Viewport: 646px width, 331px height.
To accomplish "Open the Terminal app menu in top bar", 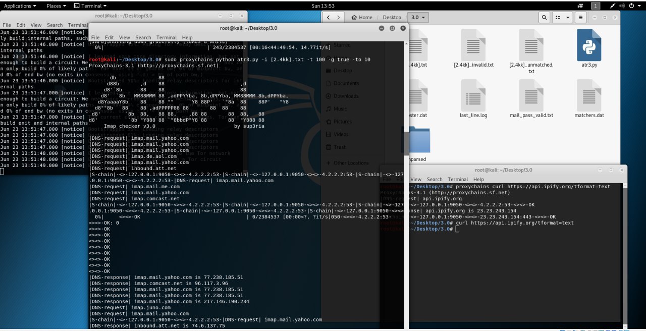I will 90,6.
